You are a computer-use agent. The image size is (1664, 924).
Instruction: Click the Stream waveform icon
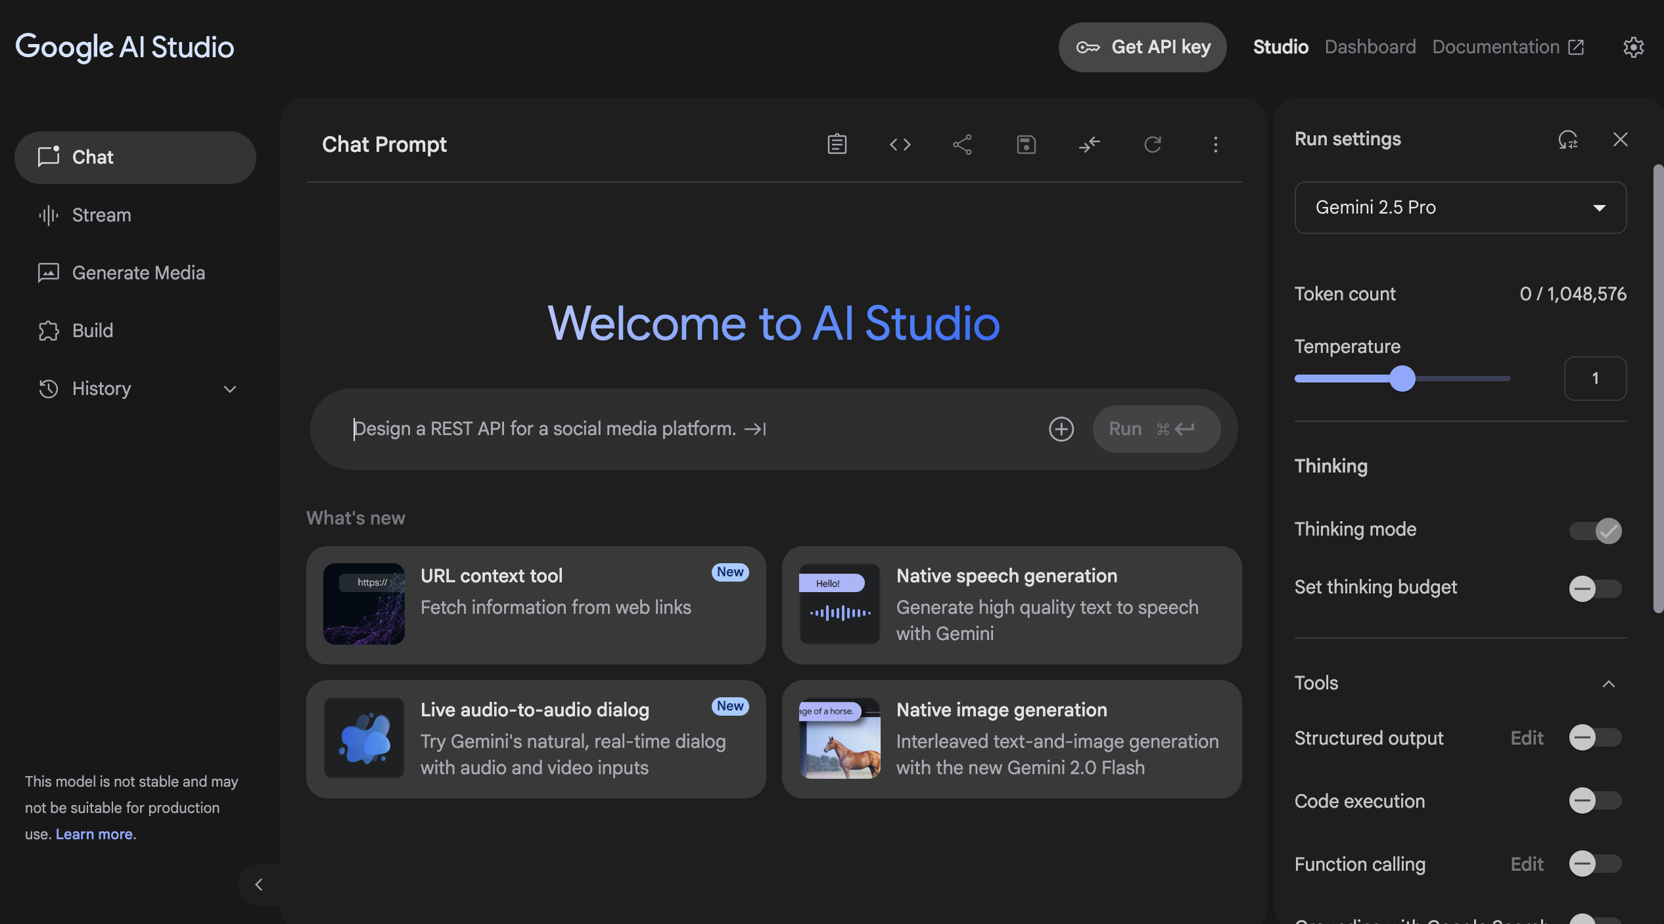click(49, 215)
